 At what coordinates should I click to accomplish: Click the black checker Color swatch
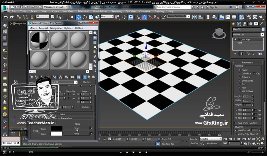[x=56, y=129]
